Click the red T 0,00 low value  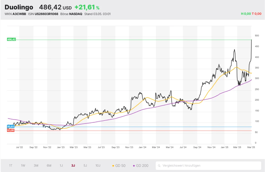257,14
